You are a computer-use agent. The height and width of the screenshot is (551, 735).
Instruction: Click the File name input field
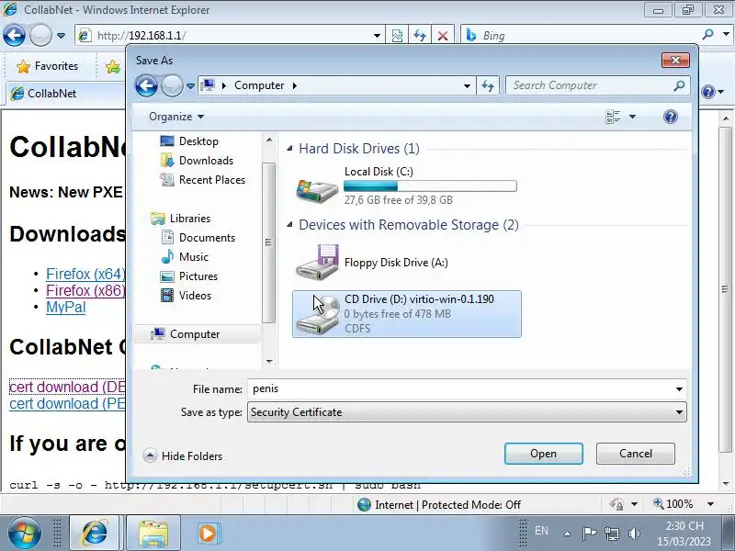(460, 388)
